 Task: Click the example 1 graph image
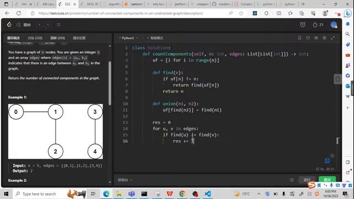click(55, 132)
